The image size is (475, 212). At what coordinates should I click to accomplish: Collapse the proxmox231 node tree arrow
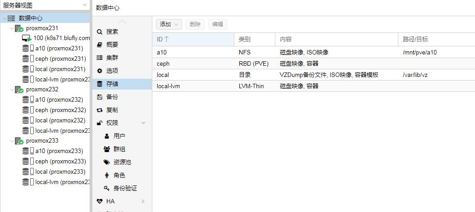point(11,28)
